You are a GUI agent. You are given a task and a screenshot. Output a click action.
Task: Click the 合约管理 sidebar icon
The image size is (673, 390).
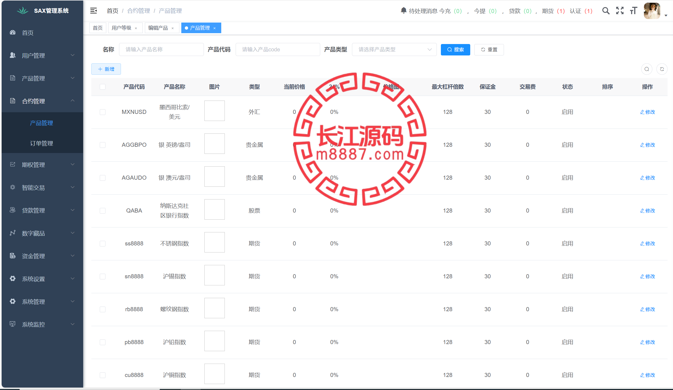click(x=13, y=101)
